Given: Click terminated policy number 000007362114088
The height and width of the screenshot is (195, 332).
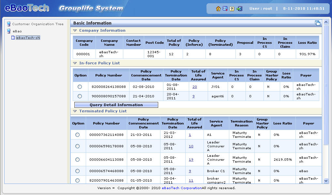Looking at the screenshot, I should 106,135.
